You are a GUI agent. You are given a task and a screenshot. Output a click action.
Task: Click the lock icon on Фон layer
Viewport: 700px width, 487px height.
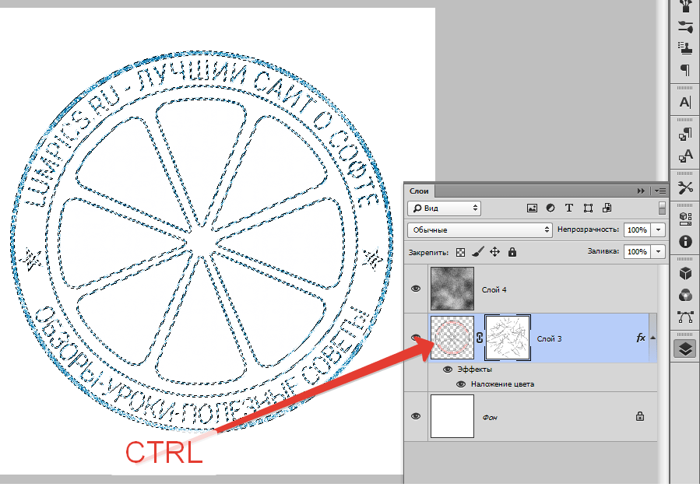(640, 416)
